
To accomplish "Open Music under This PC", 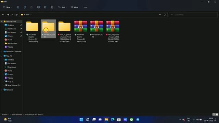I will [x=10, y=71].
